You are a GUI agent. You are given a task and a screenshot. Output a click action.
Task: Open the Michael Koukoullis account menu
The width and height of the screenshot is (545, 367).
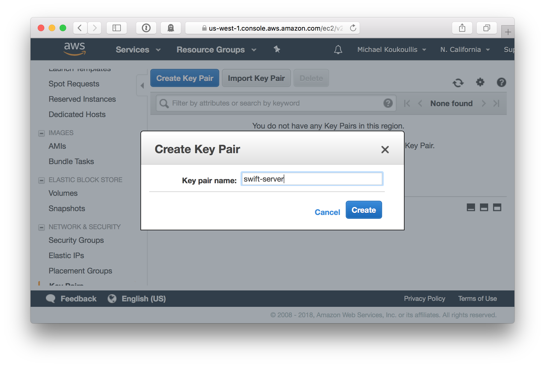tap(392, 49)
